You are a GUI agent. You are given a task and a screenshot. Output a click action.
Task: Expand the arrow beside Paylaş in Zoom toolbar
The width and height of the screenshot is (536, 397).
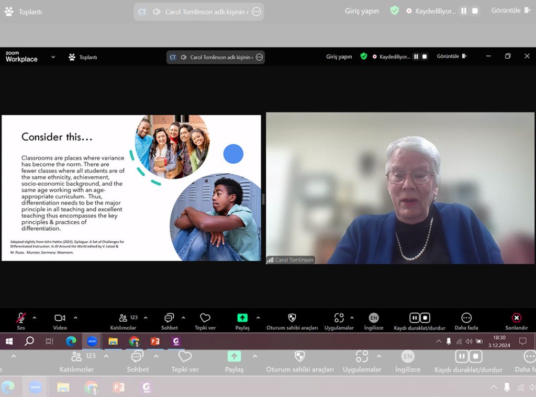click(258, 317)
